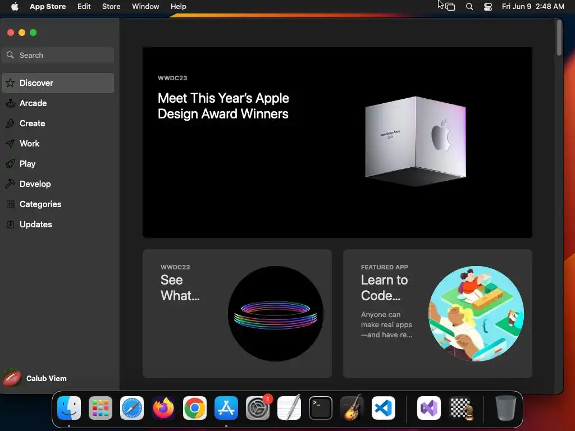Click the Calub Viem football avatar
Screen dimensions: 575x431
12,378
